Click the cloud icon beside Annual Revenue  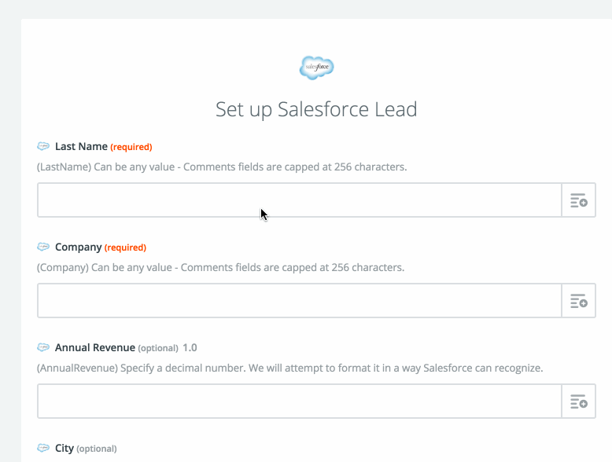[43, 347]
